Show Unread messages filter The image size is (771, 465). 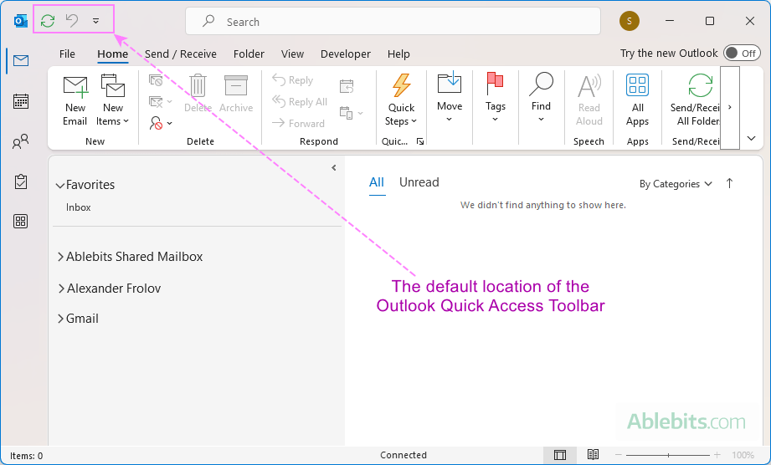(419, 182)
